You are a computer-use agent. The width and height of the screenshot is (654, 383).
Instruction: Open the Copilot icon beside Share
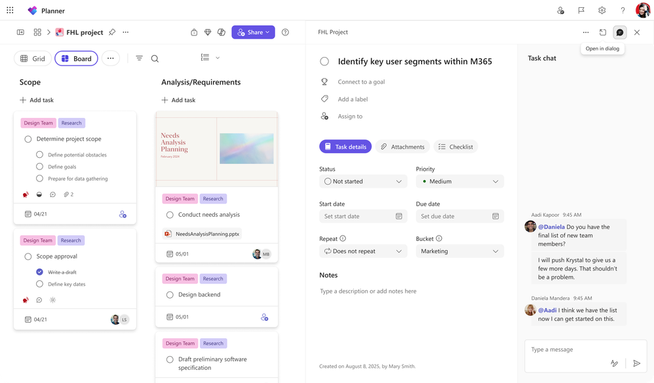221,32
